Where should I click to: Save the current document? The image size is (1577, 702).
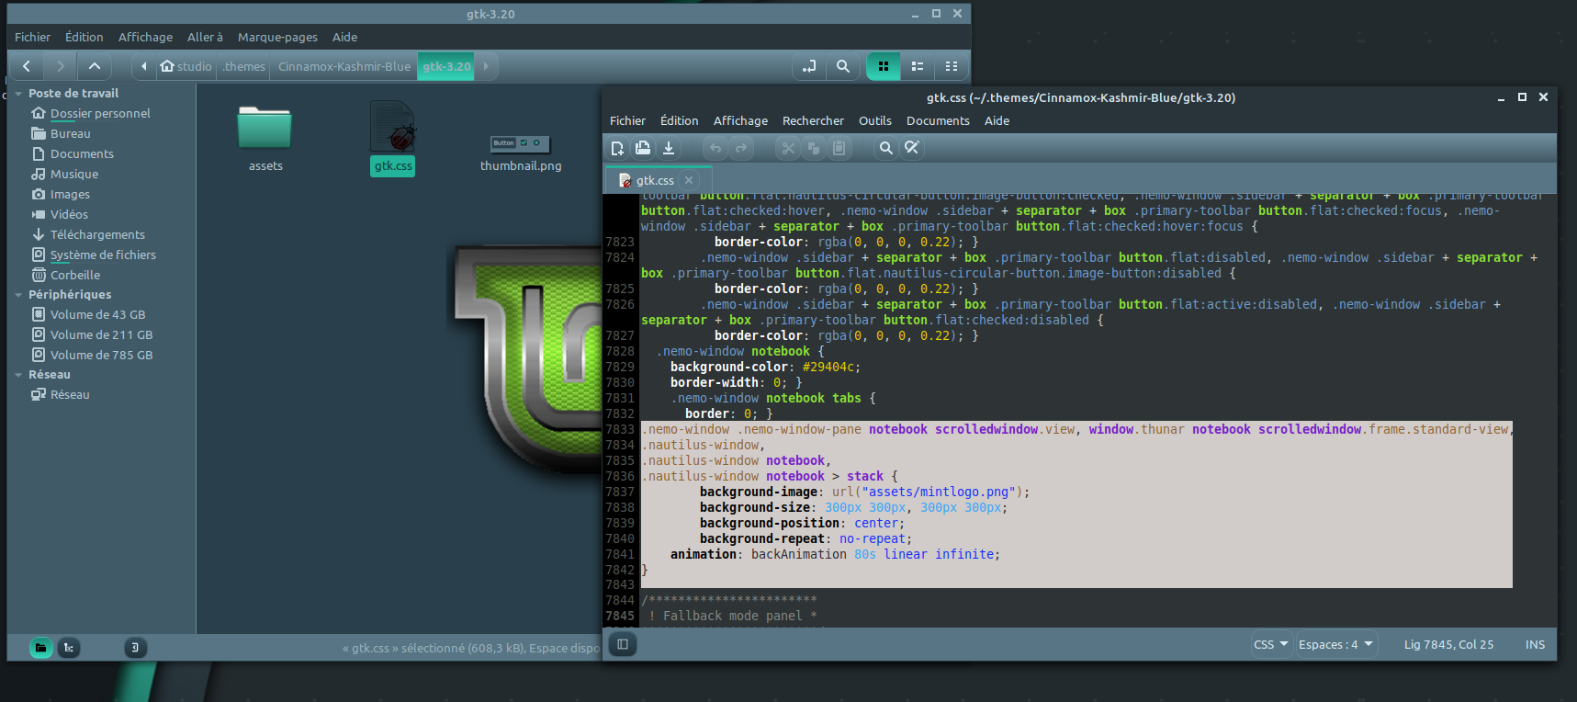[669, 148]
